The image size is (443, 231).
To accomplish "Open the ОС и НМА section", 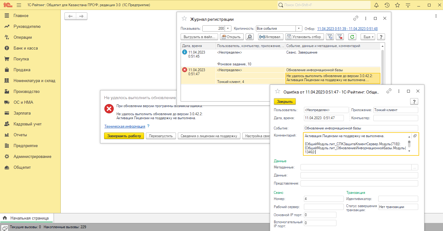I will click(23, 102).
